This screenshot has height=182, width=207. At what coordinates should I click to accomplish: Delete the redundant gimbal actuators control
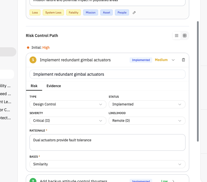(x=183, y=60)
